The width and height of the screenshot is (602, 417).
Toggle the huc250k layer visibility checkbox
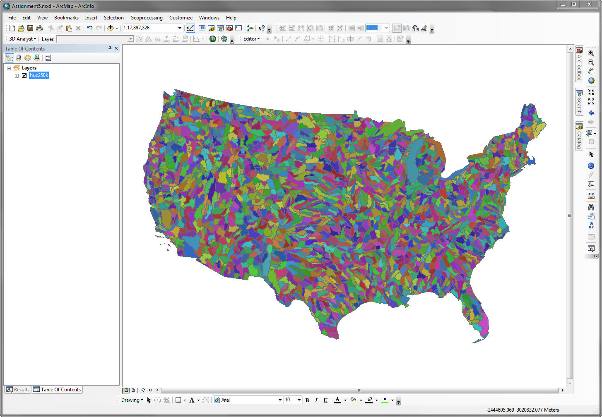point(24,76)
